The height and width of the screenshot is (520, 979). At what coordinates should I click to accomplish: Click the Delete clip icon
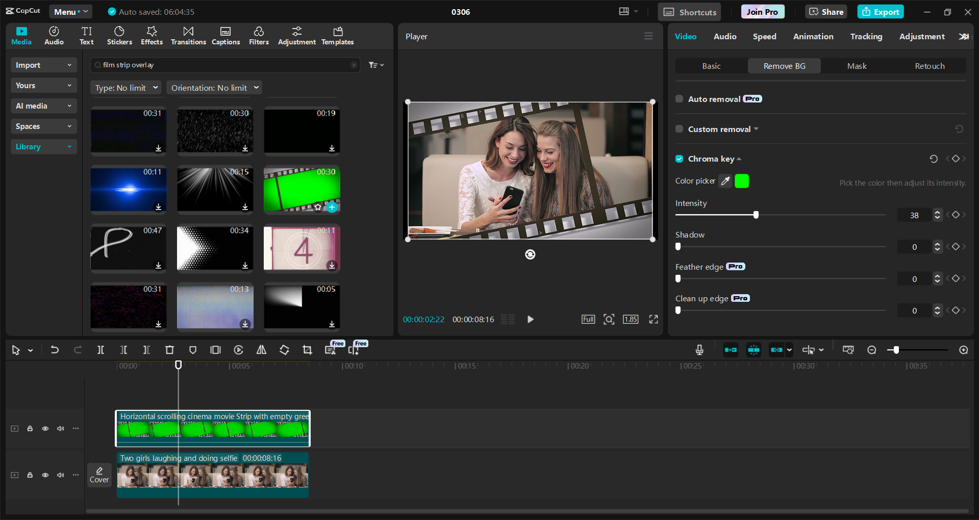click(x=169, y=350)
